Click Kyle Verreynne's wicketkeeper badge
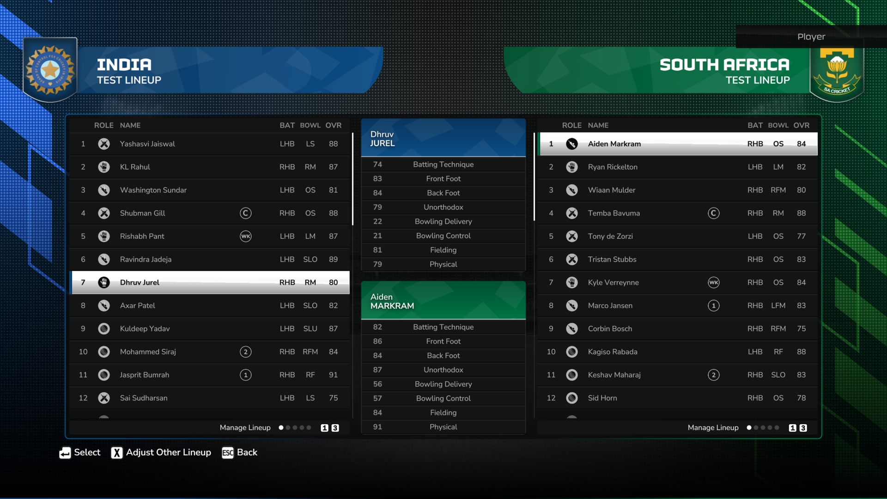887x499 pixels. tap(713, 282)
